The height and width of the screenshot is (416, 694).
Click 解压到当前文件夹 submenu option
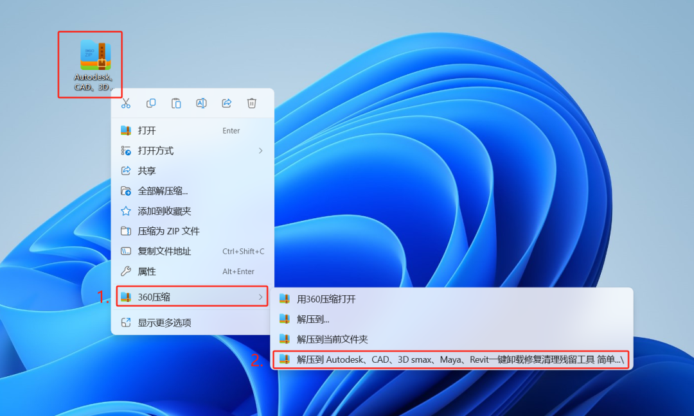[452, 340]
